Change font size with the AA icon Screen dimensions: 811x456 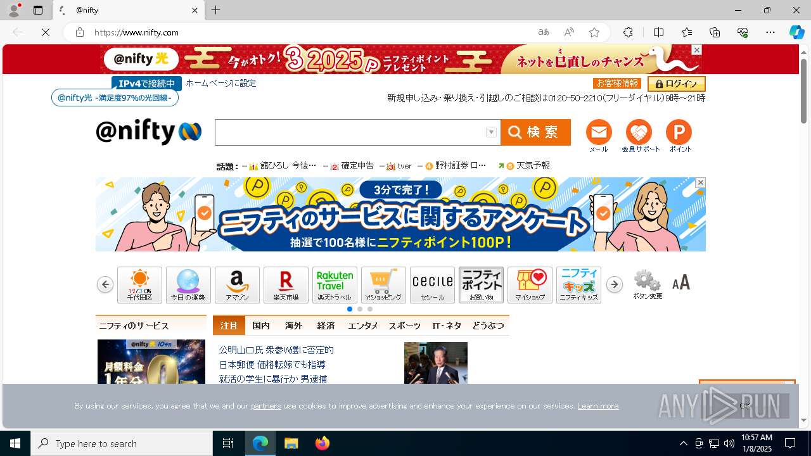tap(681, 282)
